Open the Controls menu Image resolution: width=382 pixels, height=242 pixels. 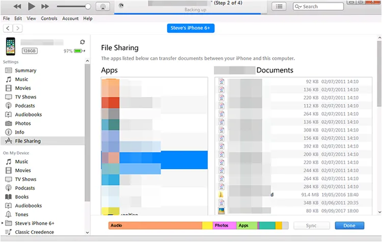[x=49, y=18]
